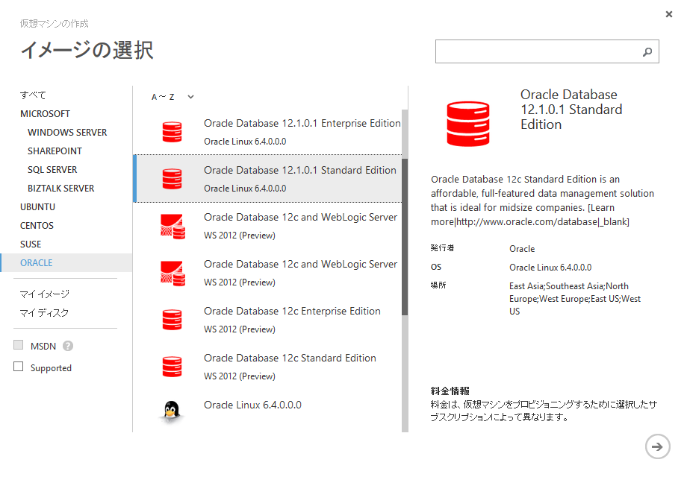The height and width of the screenshot is (477, 687).
Task: Select the SUSE category
Action: tap(31, 244)
